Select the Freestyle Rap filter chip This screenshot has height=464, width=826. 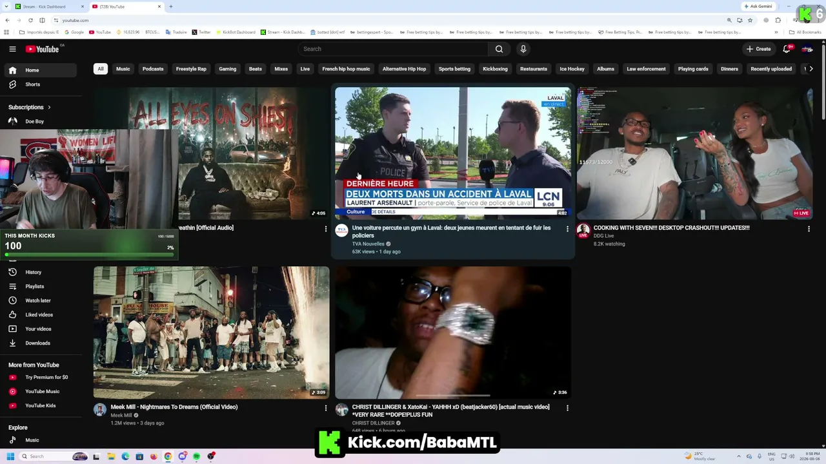click(x=191, y=69)
